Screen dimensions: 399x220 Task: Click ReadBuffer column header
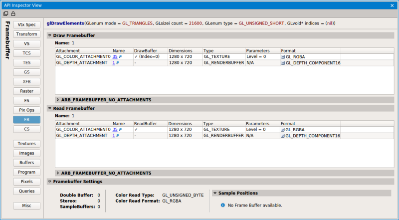(150, 124)
